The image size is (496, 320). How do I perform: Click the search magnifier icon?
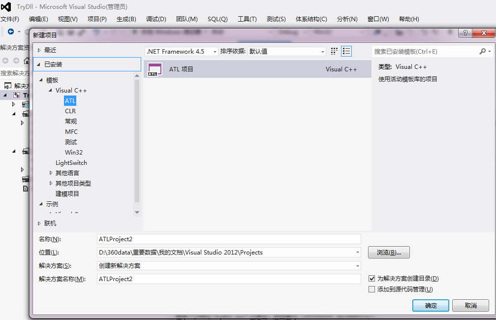(482, 51)
